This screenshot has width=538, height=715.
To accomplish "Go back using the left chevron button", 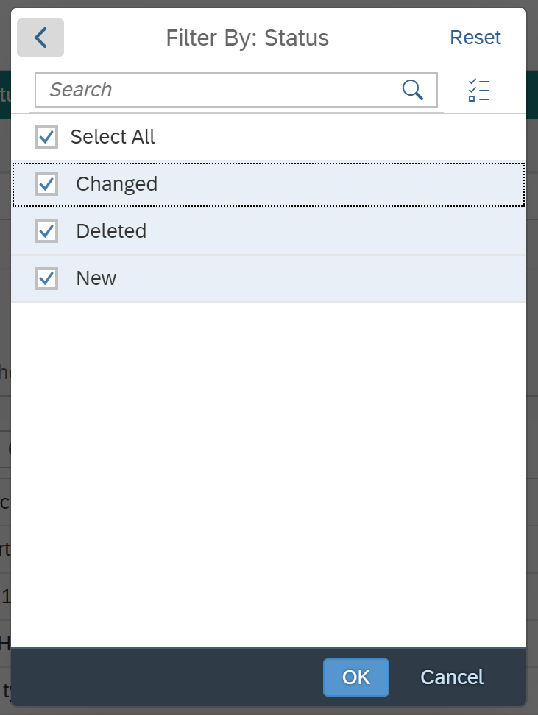I will pyautogui.click(x=40, y=38).
